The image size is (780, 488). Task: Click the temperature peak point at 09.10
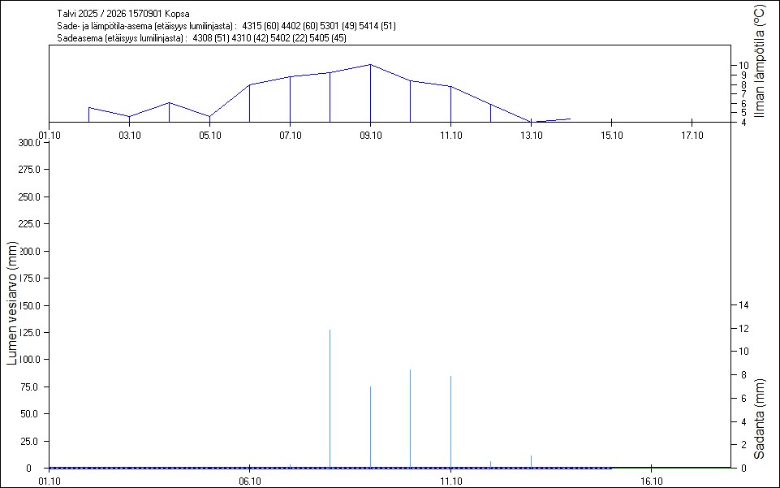[370, 64]
